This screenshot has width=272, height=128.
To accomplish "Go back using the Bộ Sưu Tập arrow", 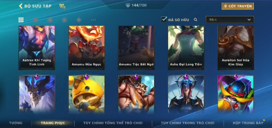I will (x=21, y=6).
